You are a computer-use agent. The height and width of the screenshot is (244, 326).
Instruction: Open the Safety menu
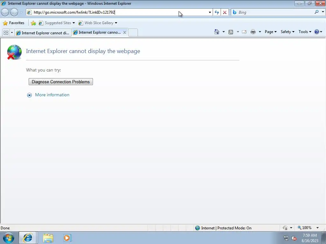(287, 32)
